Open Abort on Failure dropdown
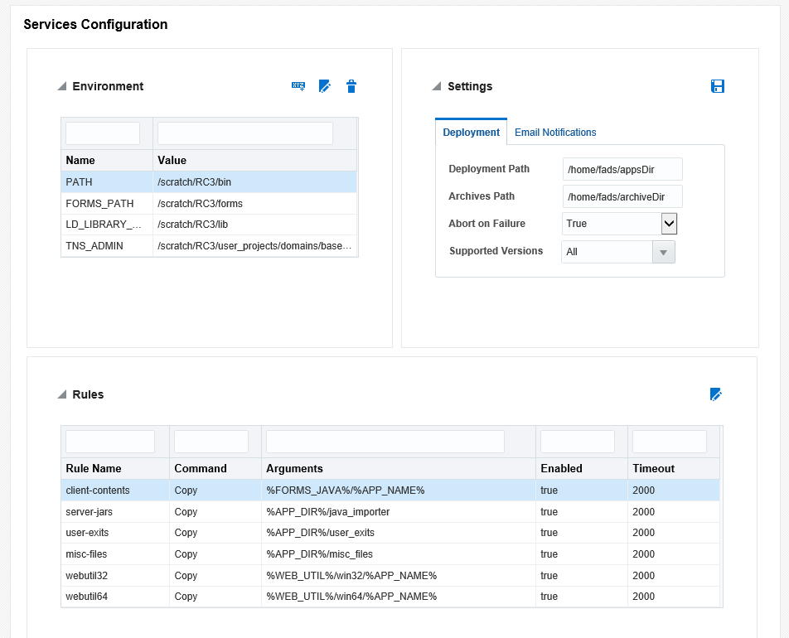 coord(669,224)
